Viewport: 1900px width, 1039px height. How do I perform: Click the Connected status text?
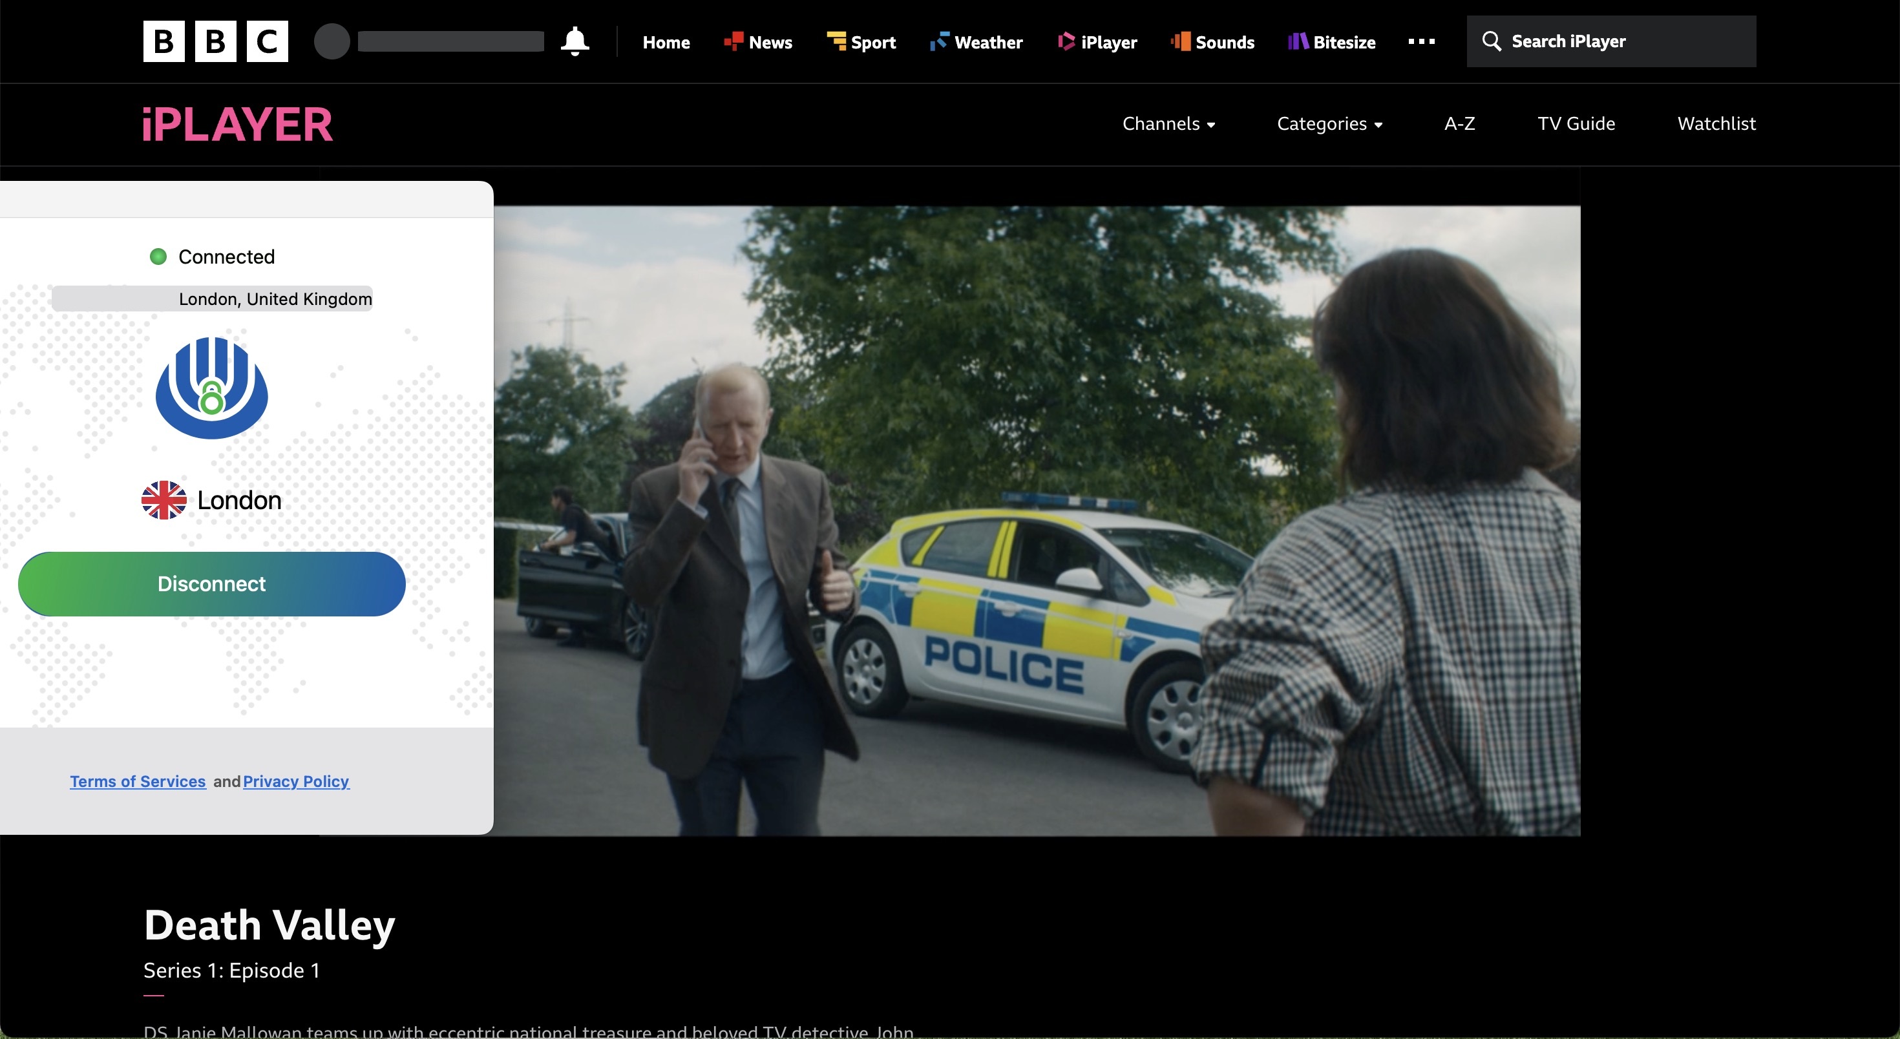click(226, 257)
